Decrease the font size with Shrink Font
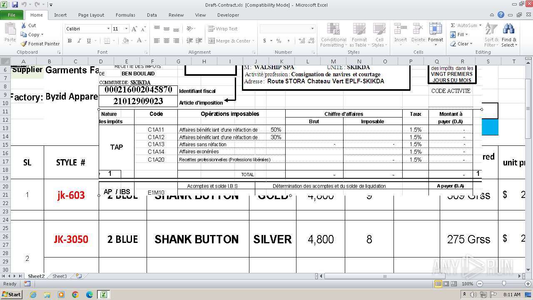Viewport: 533px width, 300px height. click(144, 29)
